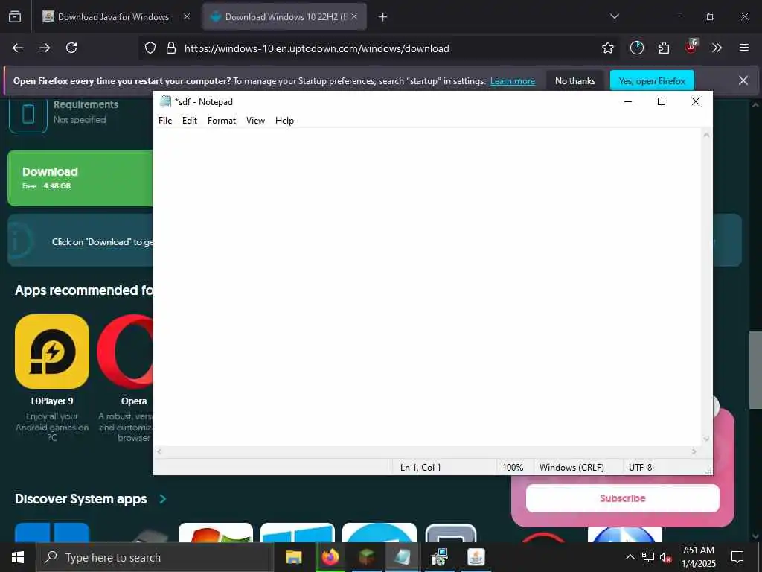
Task: Open File Explorer from the taskbar
Action: [293, 557]
